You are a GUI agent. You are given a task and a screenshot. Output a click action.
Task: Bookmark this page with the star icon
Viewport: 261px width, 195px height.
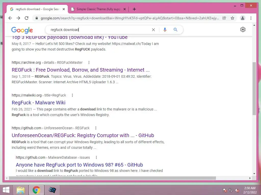(x=232, y=18)
